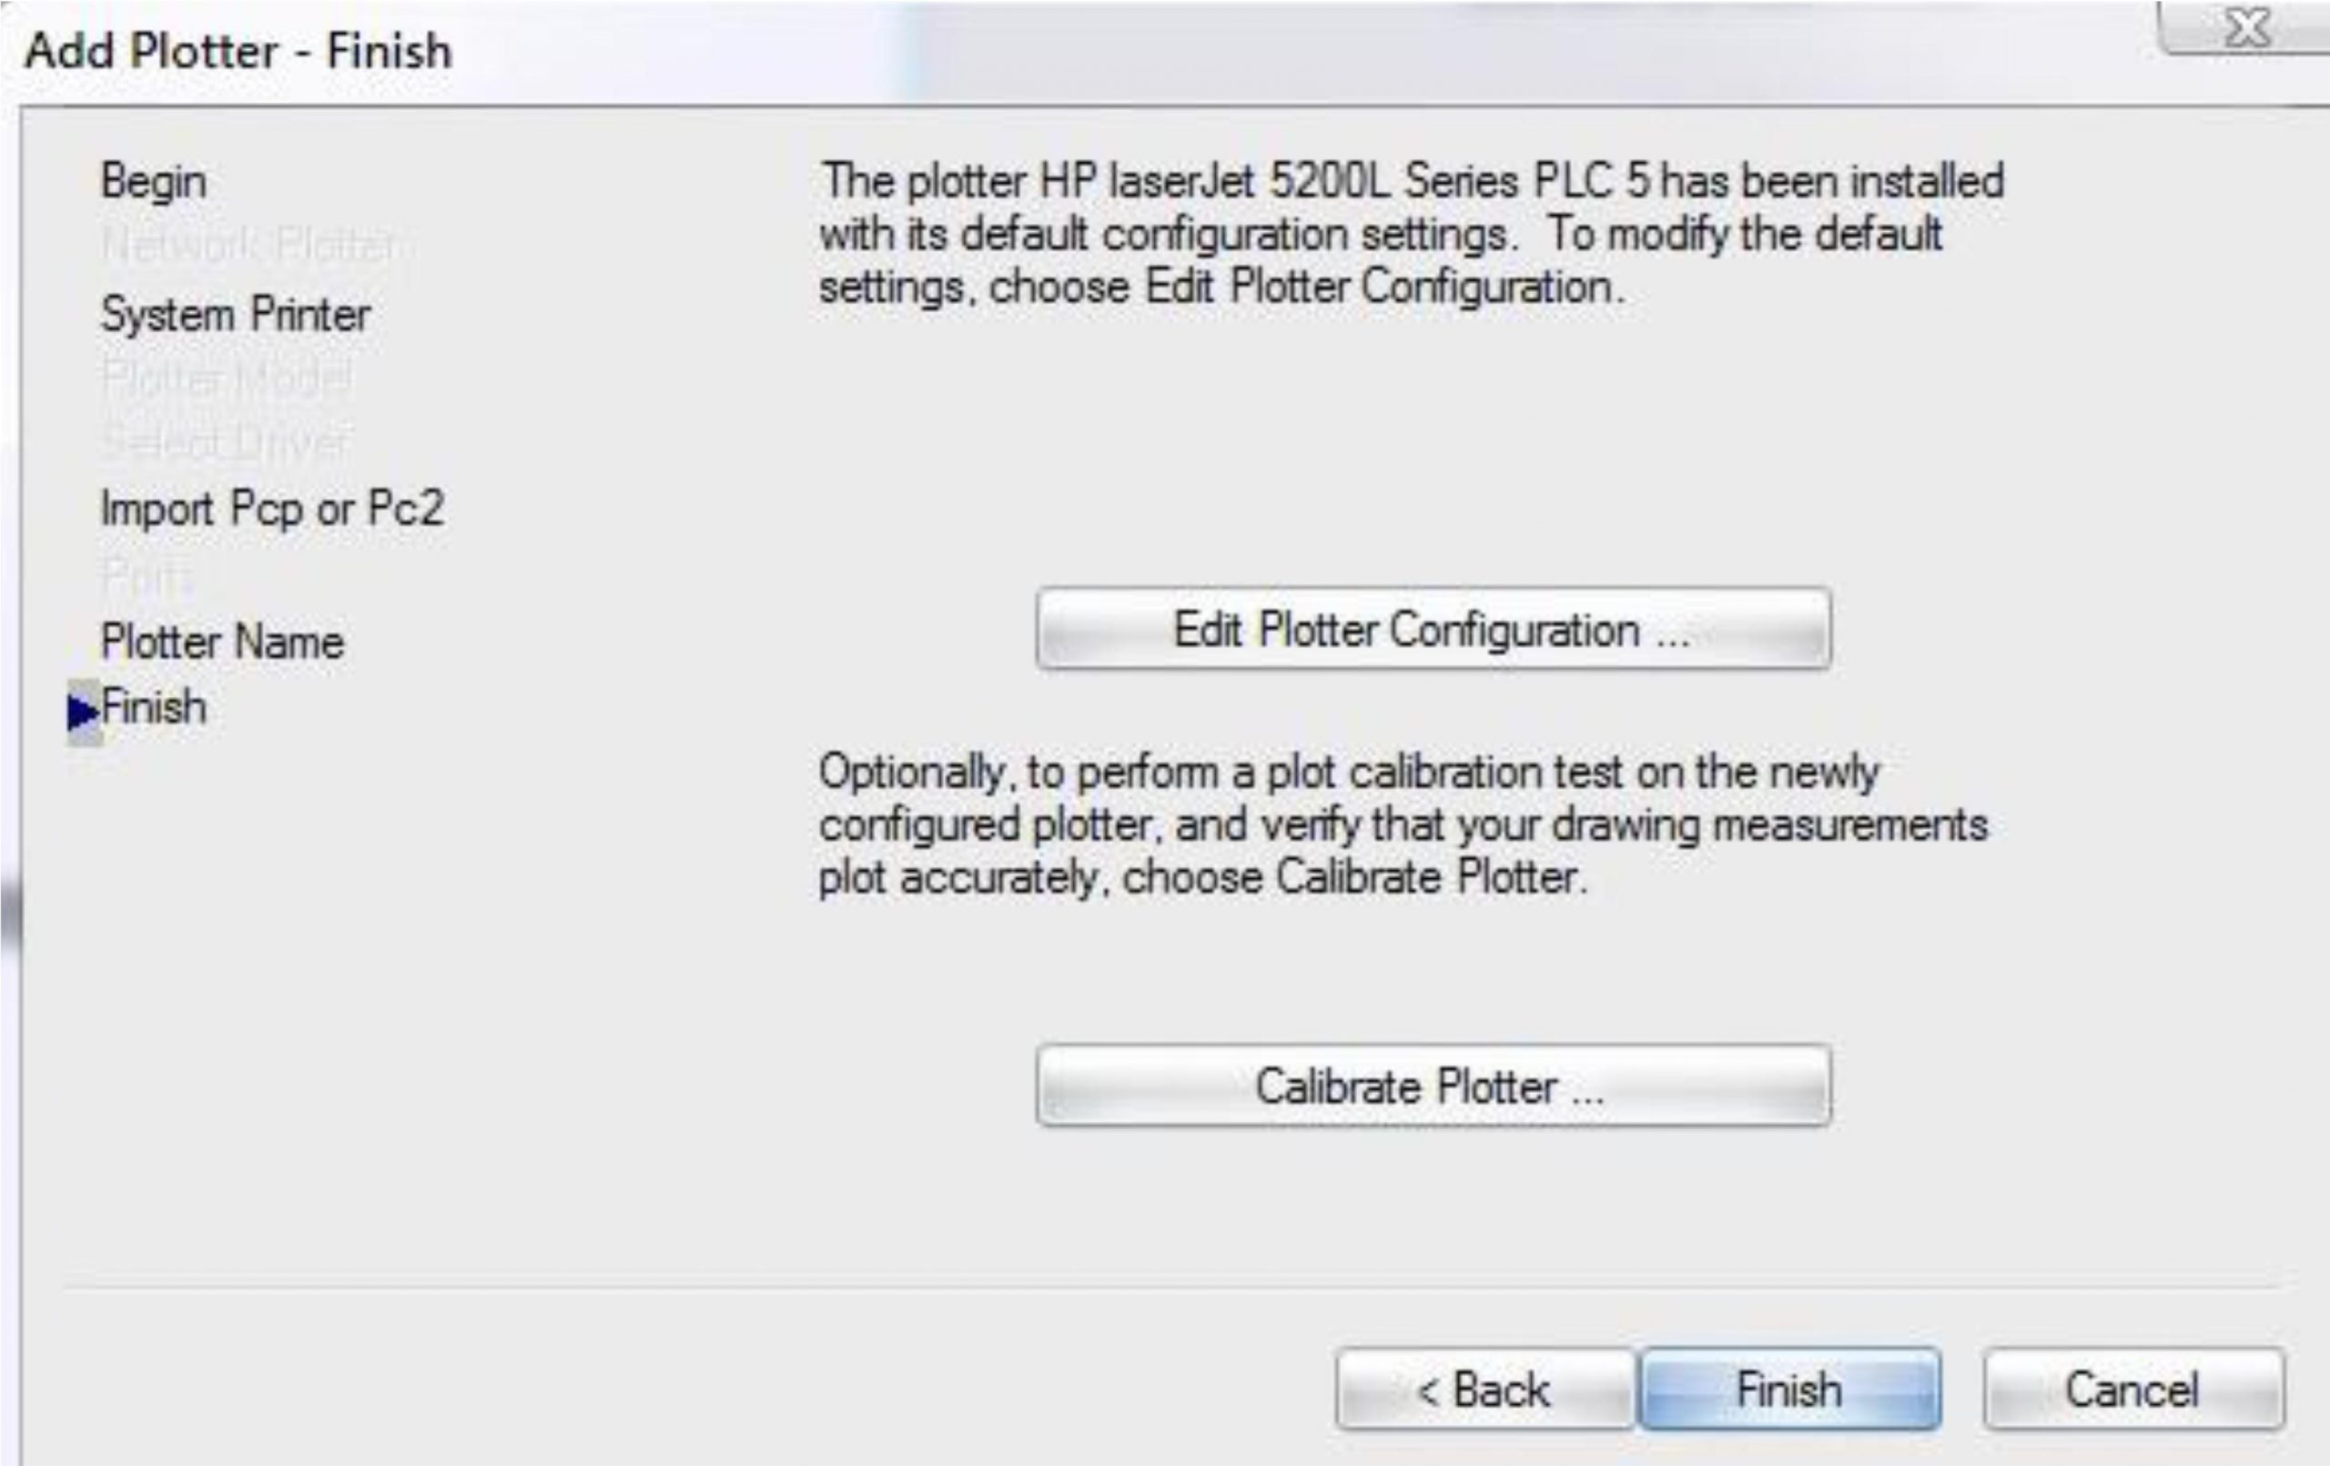Click the greyed Network Plotter step
The width and height of the screenshot is (2330, 1466).
click(x=255, y=245)
